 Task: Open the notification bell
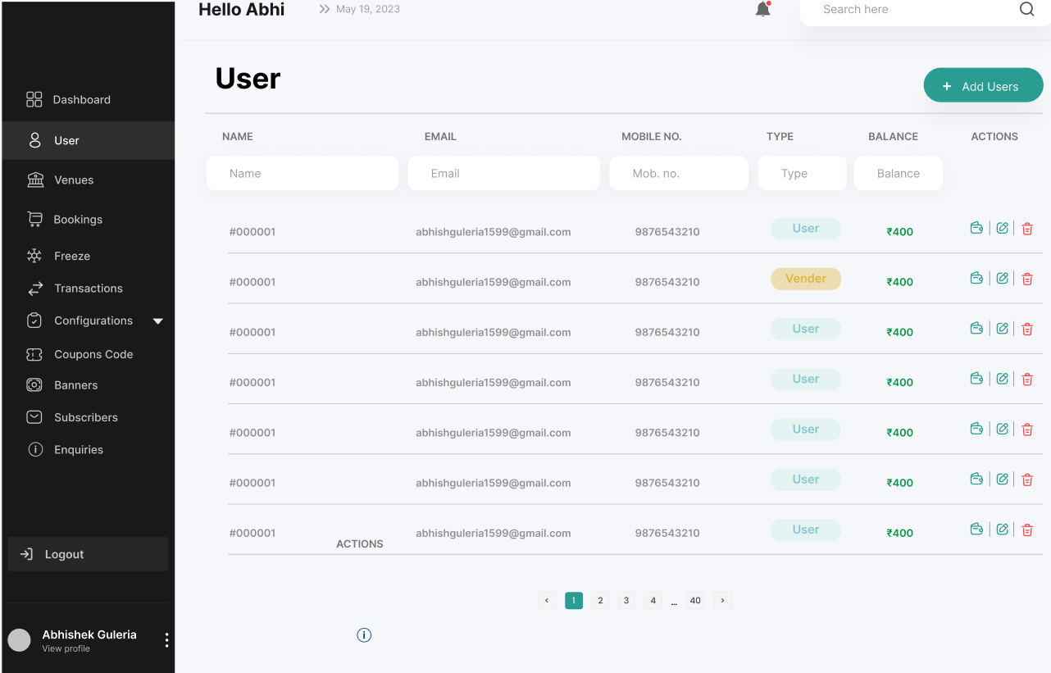[762, 9]
